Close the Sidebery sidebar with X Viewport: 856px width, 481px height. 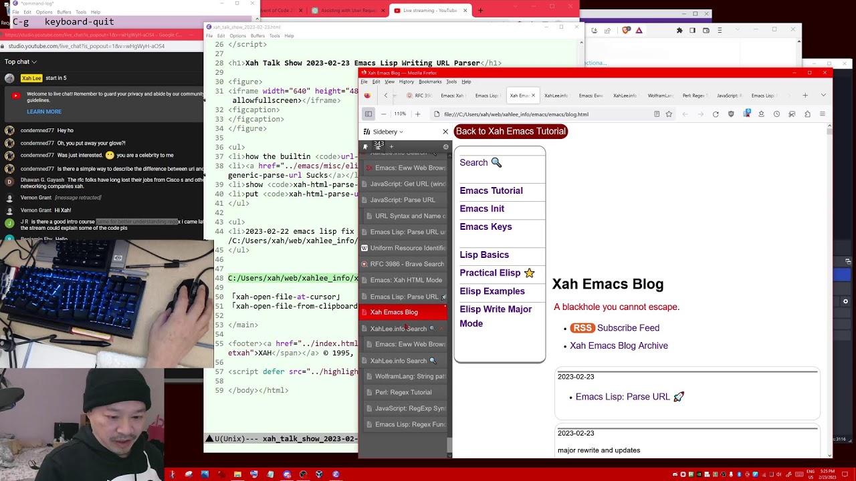point(445,132)
